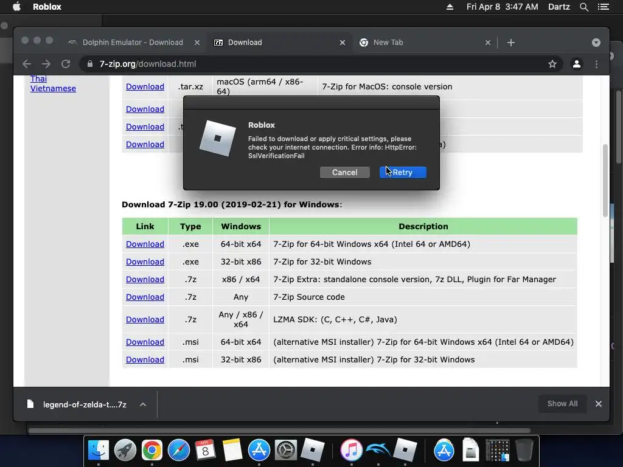Open Calendar from the Dock
This screenshot has height=467, width=623.
(205, 451)
